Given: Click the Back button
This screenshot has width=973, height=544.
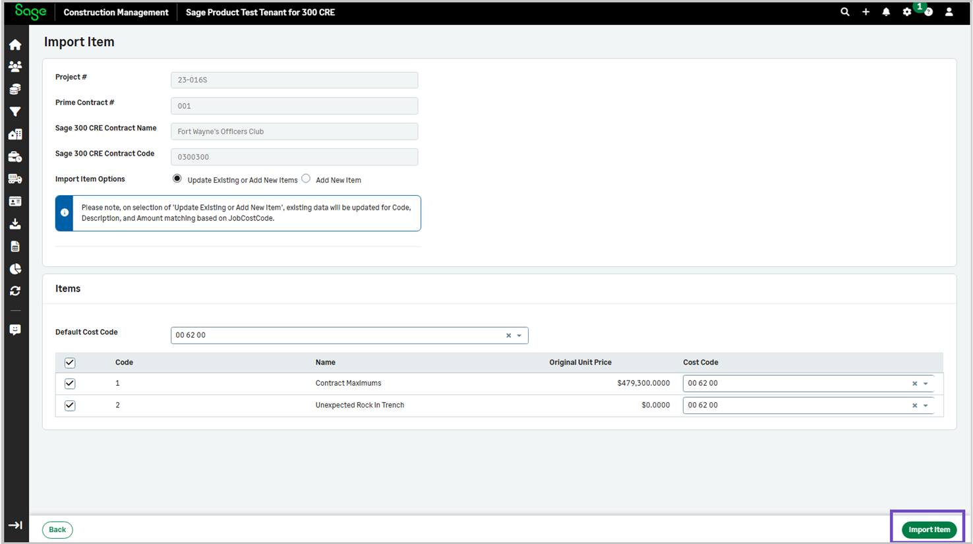Looking at the screenshot, I should (57, 529).
